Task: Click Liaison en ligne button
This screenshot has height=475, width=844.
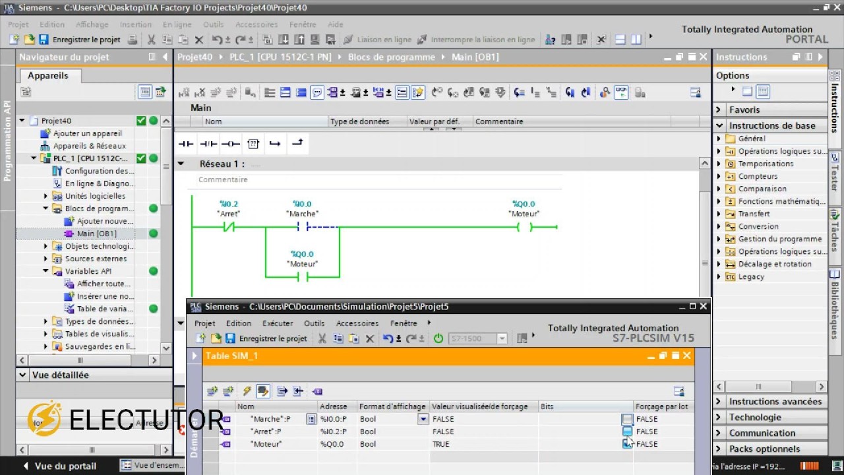Action: pos(379,40)
